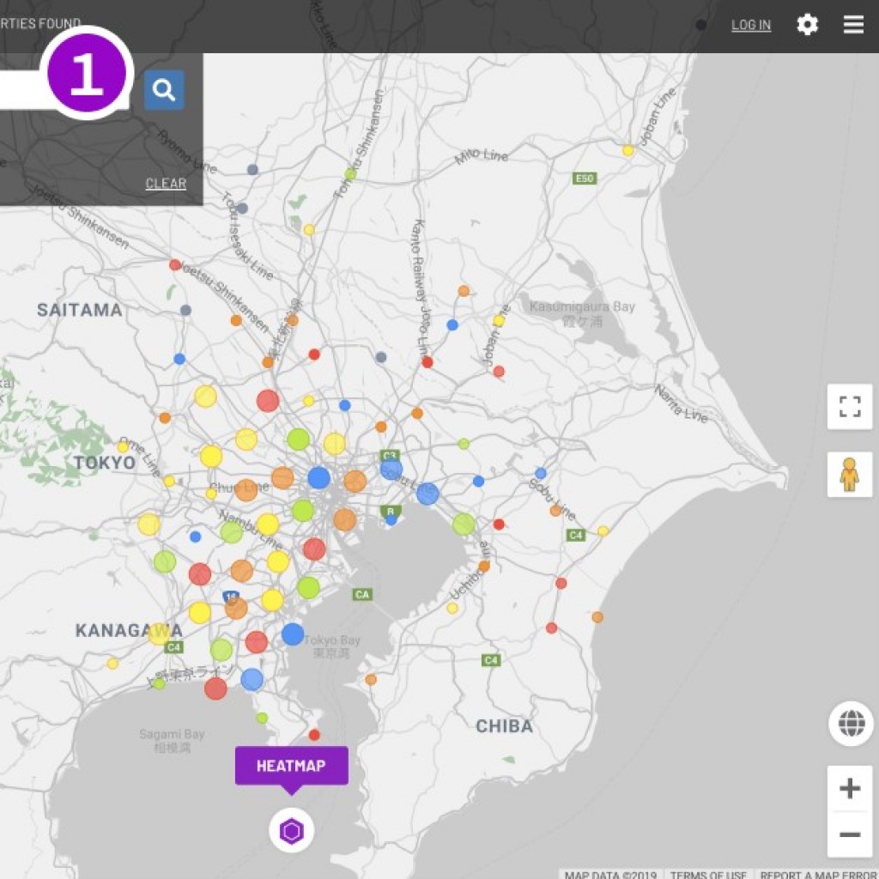Click the HEATMAP labeled button
This screenshot has width=879, height=879.
click(x=292, y=766)
